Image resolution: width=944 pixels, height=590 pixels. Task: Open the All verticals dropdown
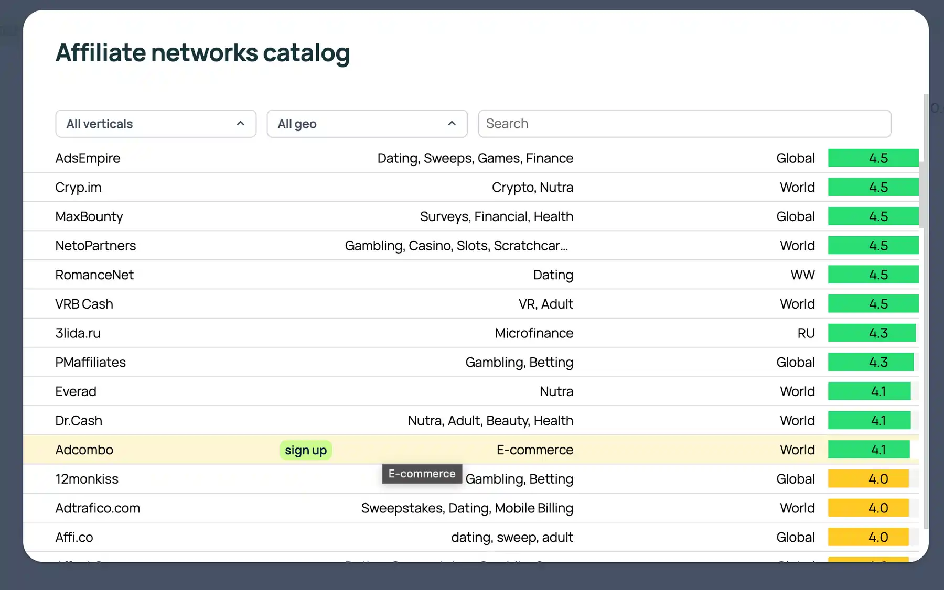(x=156, y=124)
